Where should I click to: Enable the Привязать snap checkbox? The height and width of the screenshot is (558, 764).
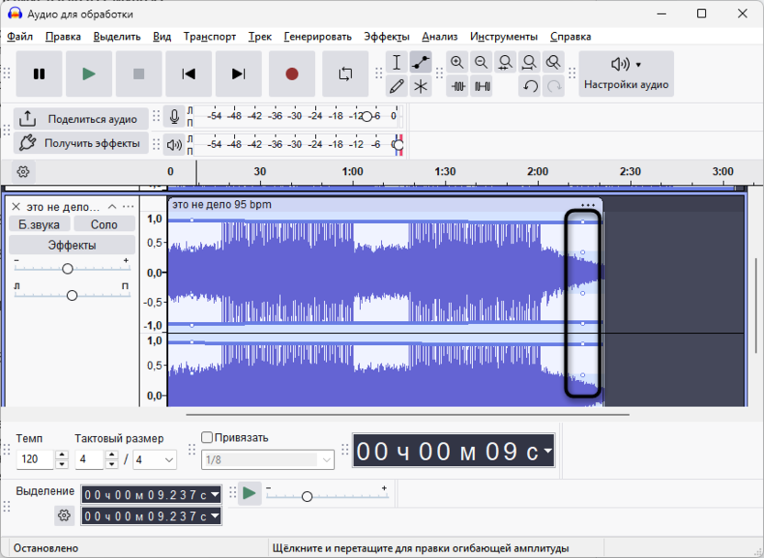[x=207, y=438]
